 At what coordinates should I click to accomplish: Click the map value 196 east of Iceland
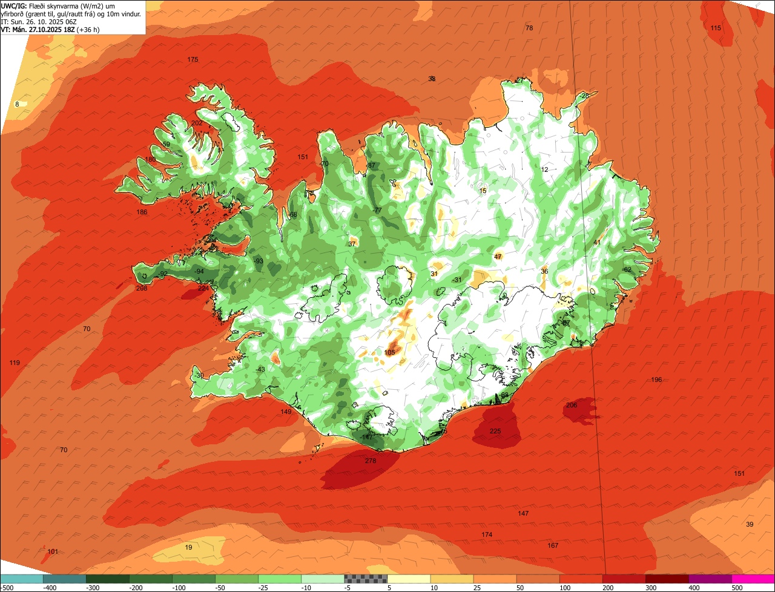click(656, 380)
